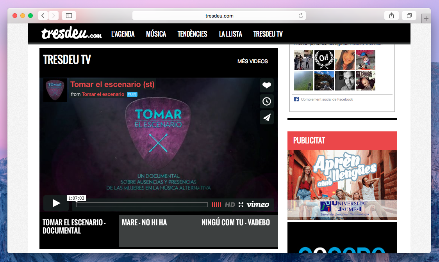The height and width of the screenshot is (262, 439).
Task: Click the video progress bar
Action: click(x=142, y=205)
